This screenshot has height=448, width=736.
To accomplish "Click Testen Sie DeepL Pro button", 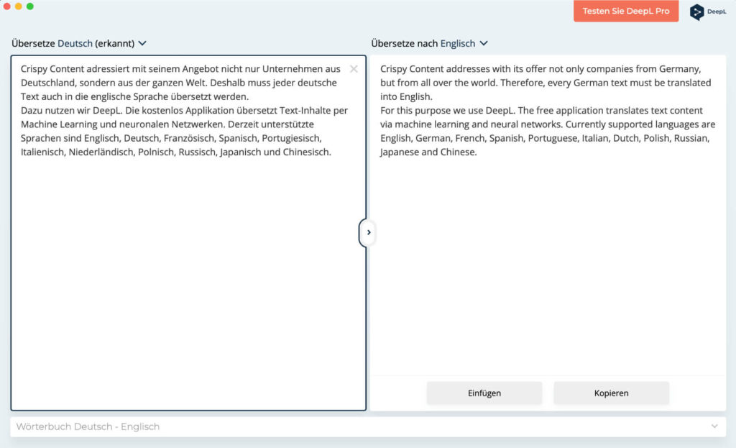I will tap(626, 11).
